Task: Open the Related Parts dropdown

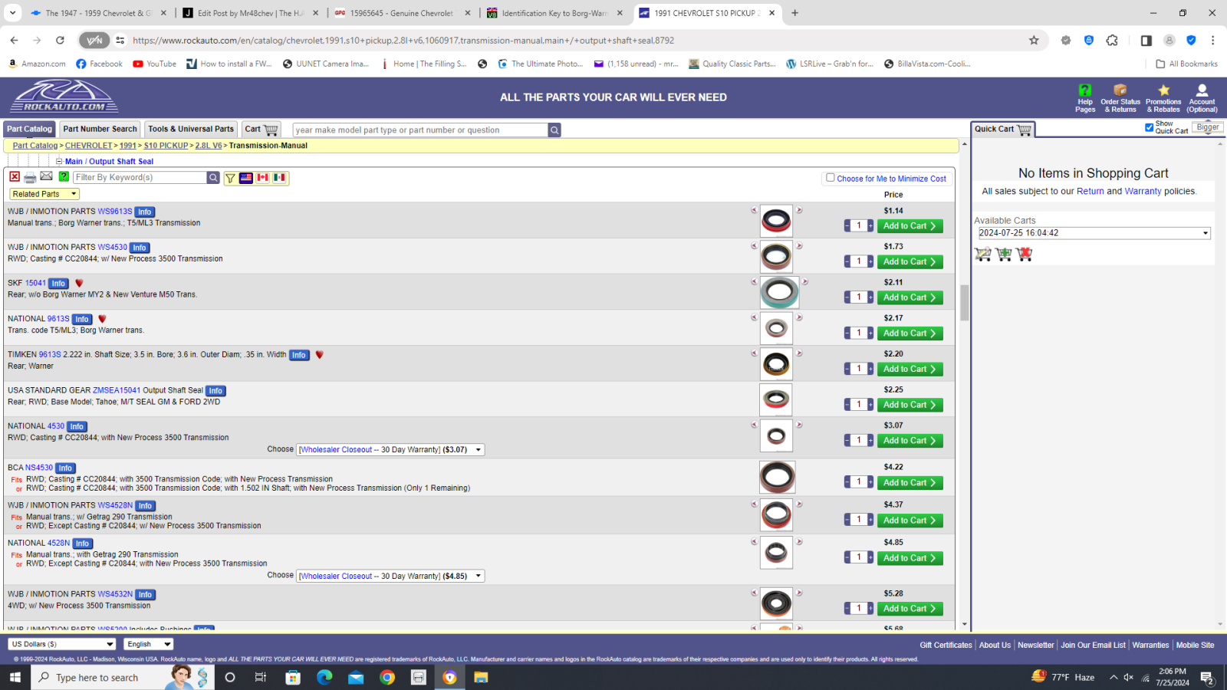Action: (x=44, y=194)
